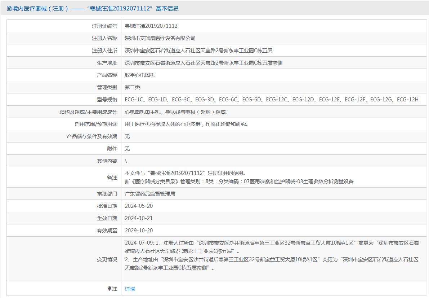Open the 详情 link
Image resolution: width=429 pixels, height=298 pixels.
click(x=130, y=289)
